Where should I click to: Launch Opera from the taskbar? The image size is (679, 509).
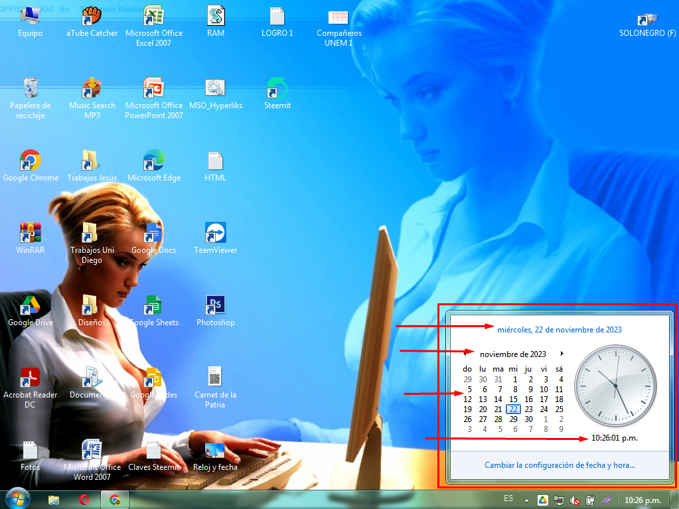coord(84,498)
